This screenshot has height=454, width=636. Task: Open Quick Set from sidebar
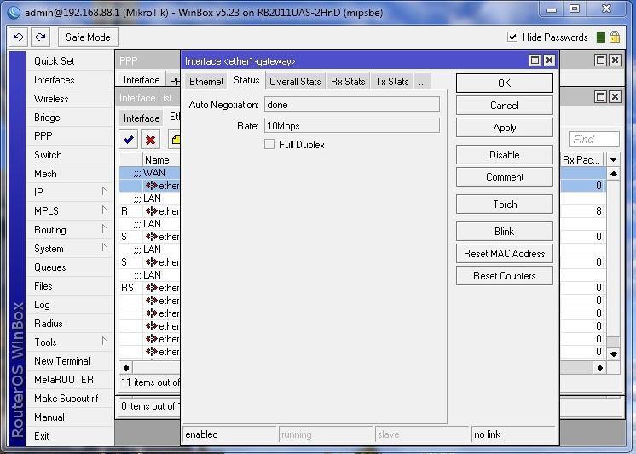70,60
